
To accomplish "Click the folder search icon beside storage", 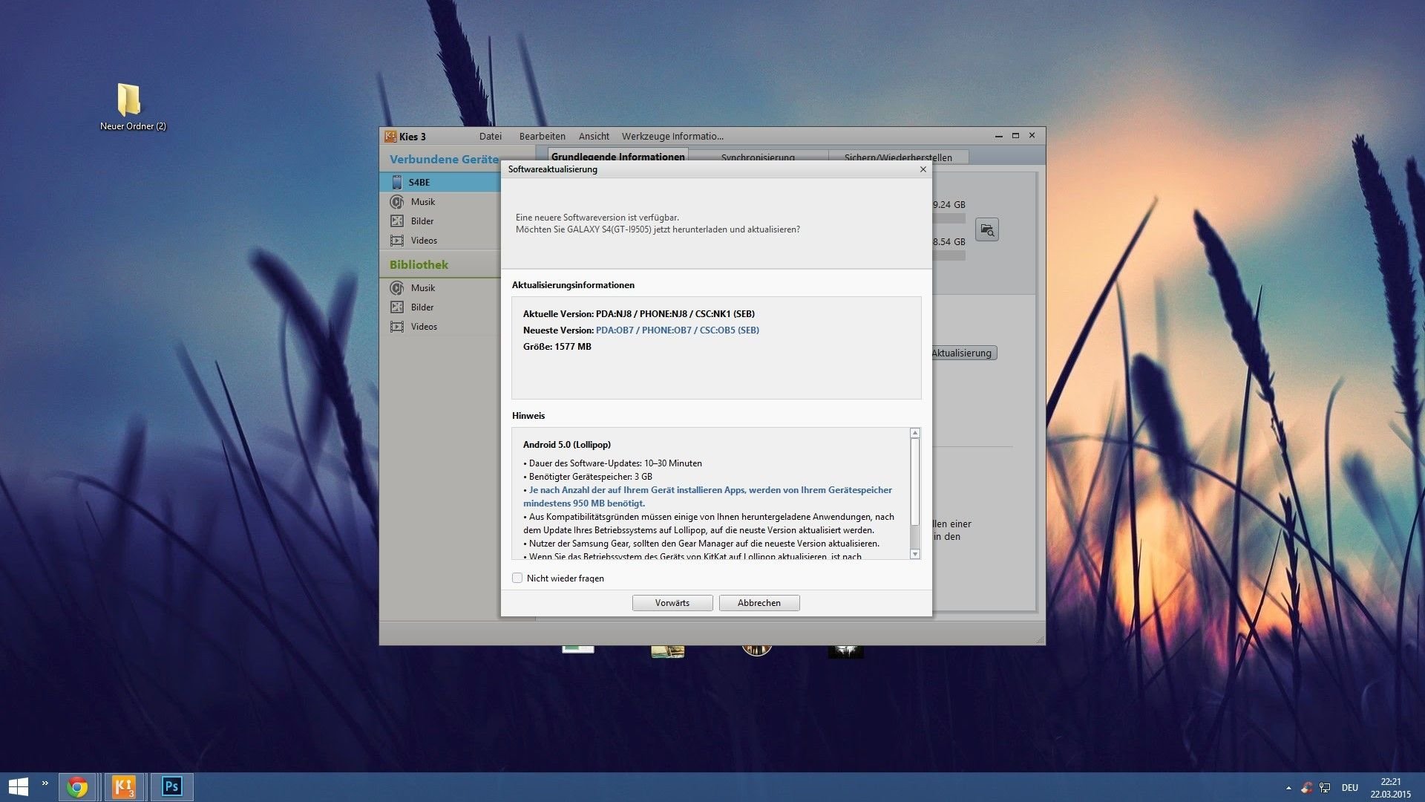I will [x=986, y=229].
